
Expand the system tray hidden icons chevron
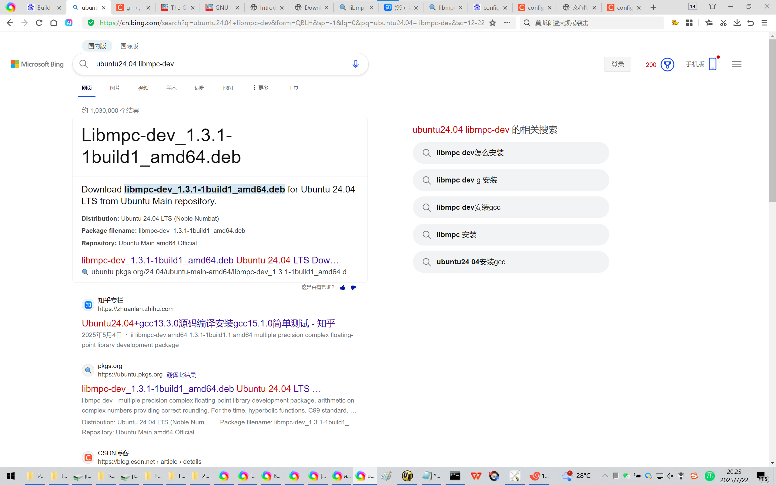click(605, 476)
